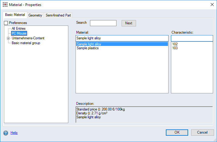
Task: Toggle the Preferences checkbox
Action: (x=6, y=23)
